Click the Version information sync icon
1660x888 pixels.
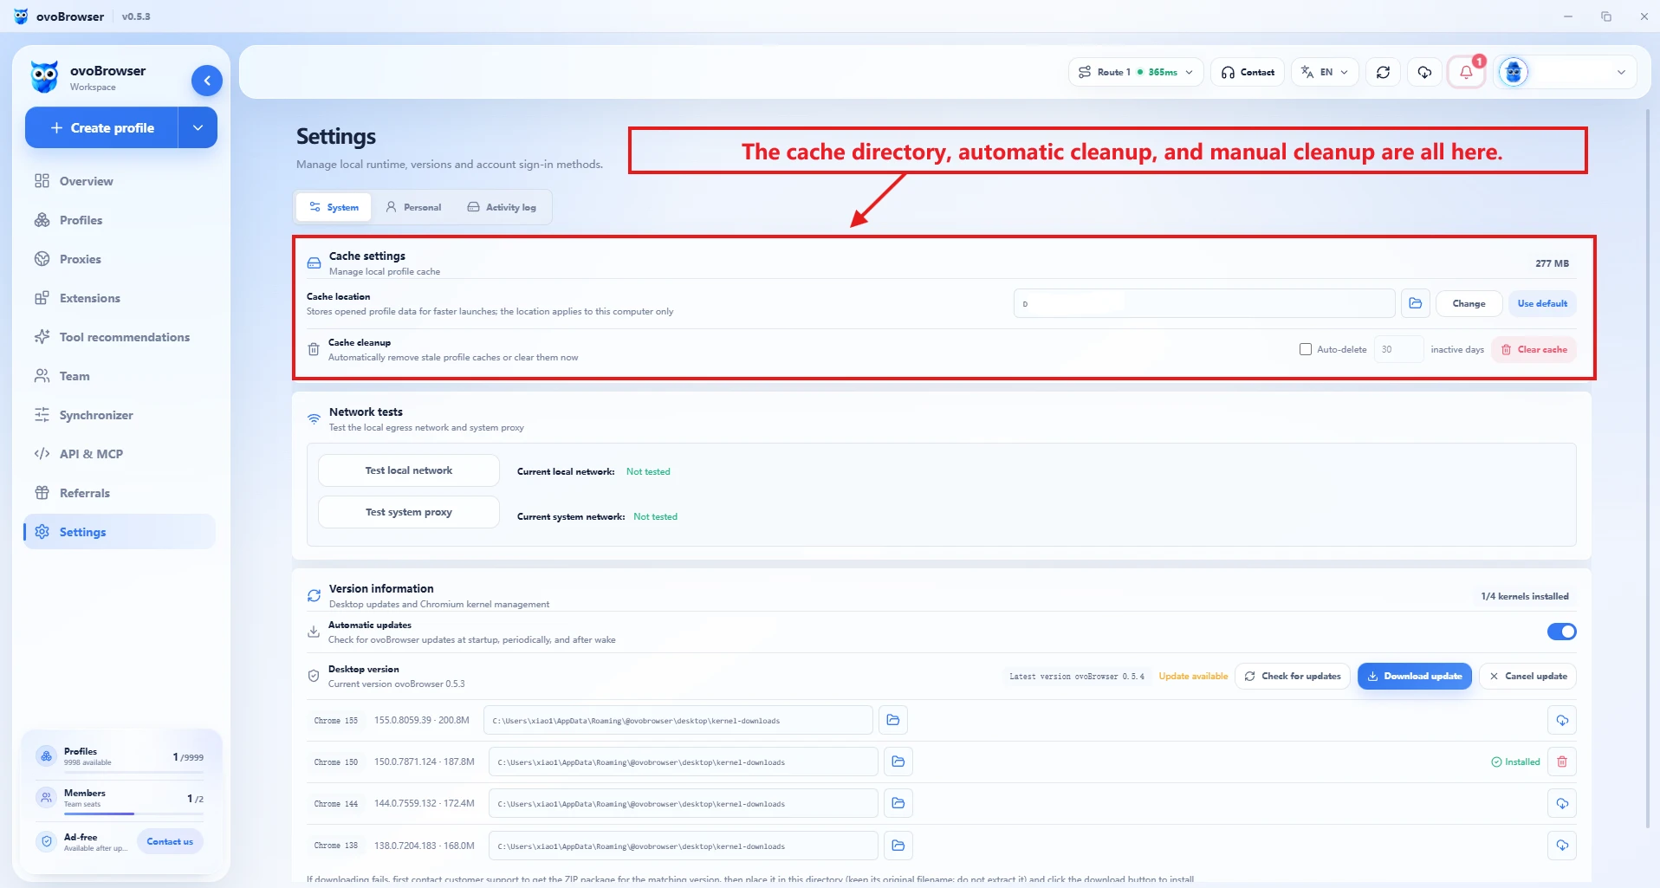tap(314, 595)
